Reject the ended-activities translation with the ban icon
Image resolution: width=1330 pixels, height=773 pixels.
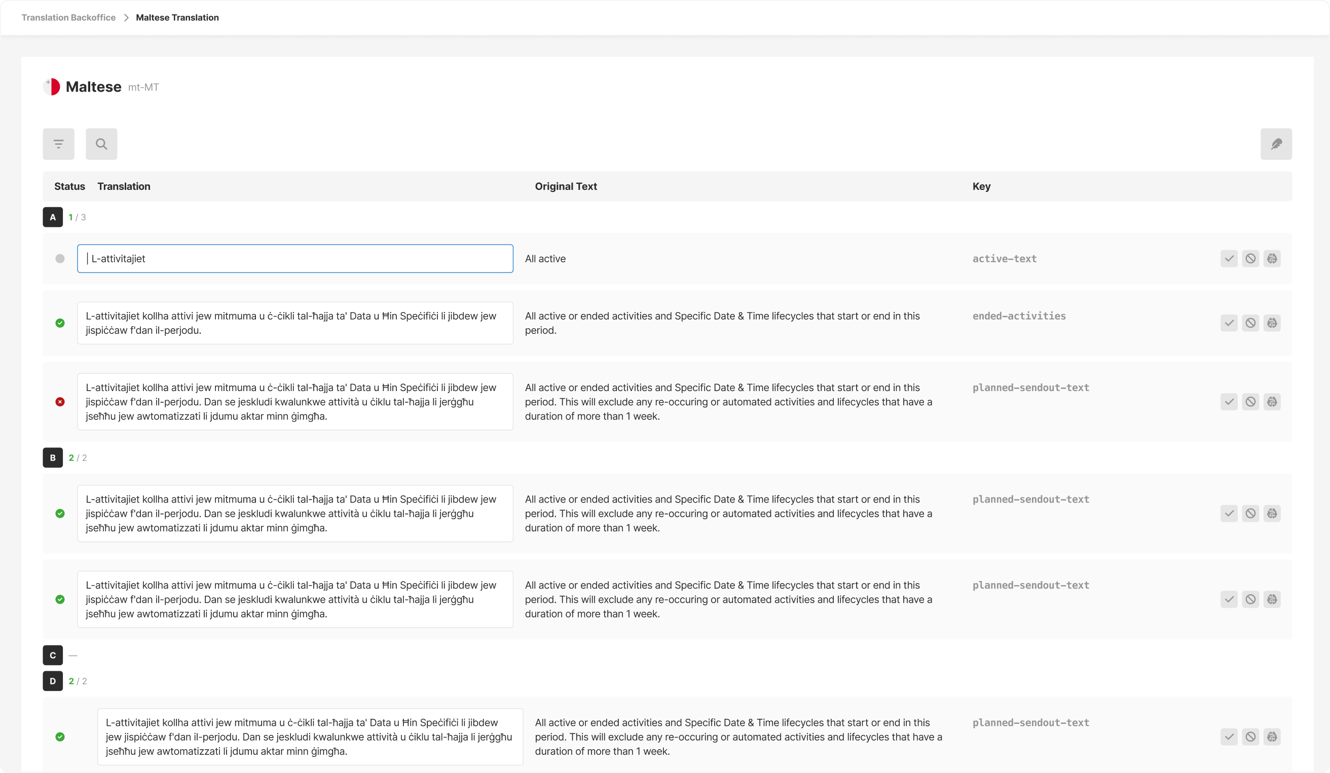click(1250, 323)
